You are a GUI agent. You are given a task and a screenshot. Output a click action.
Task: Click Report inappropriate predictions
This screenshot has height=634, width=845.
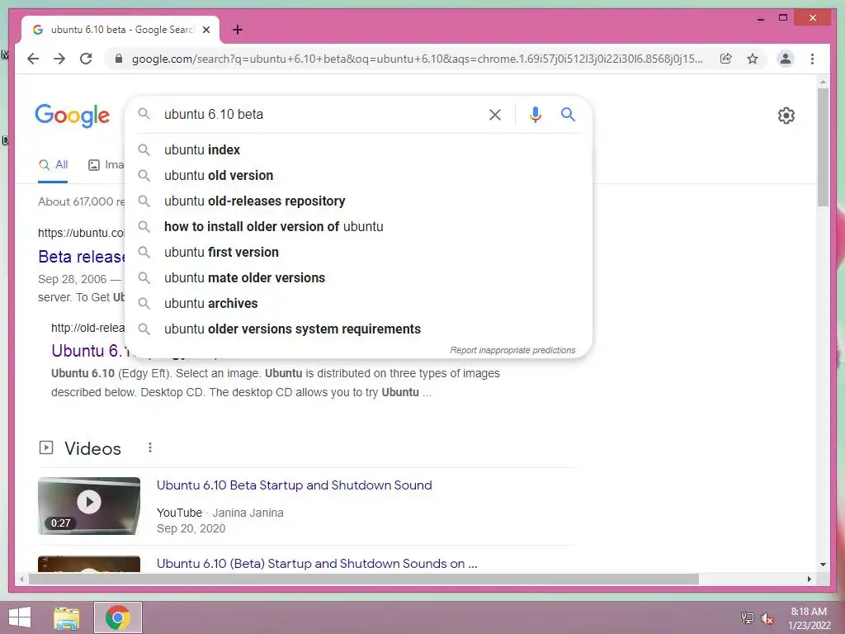pos(512,350)
